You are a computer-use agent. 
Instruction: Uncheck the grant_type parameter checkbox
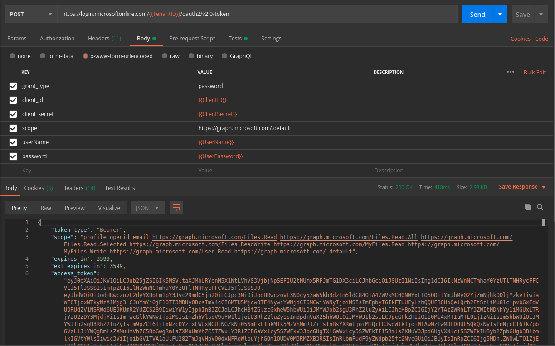(13, 86)
